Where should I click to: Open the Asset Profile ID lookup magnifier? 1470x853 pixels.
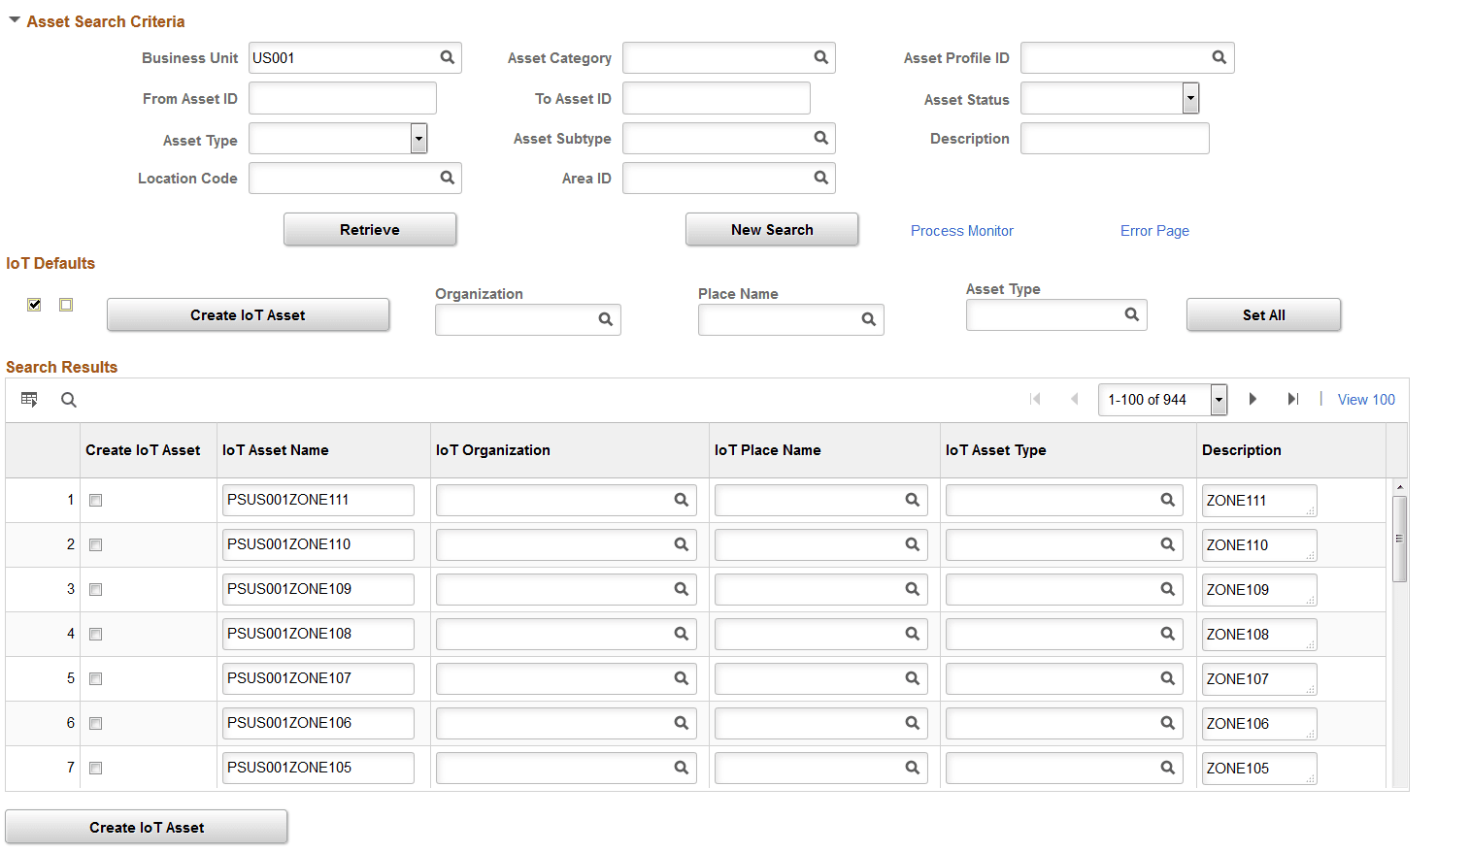coord(1219,57)
